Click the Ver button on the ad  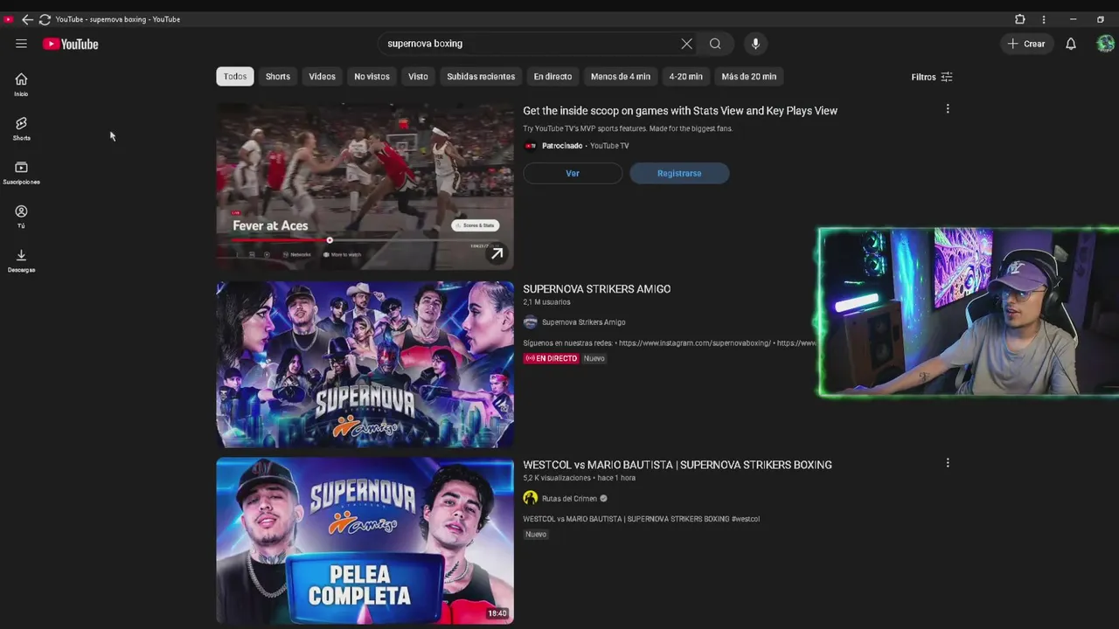573,173
